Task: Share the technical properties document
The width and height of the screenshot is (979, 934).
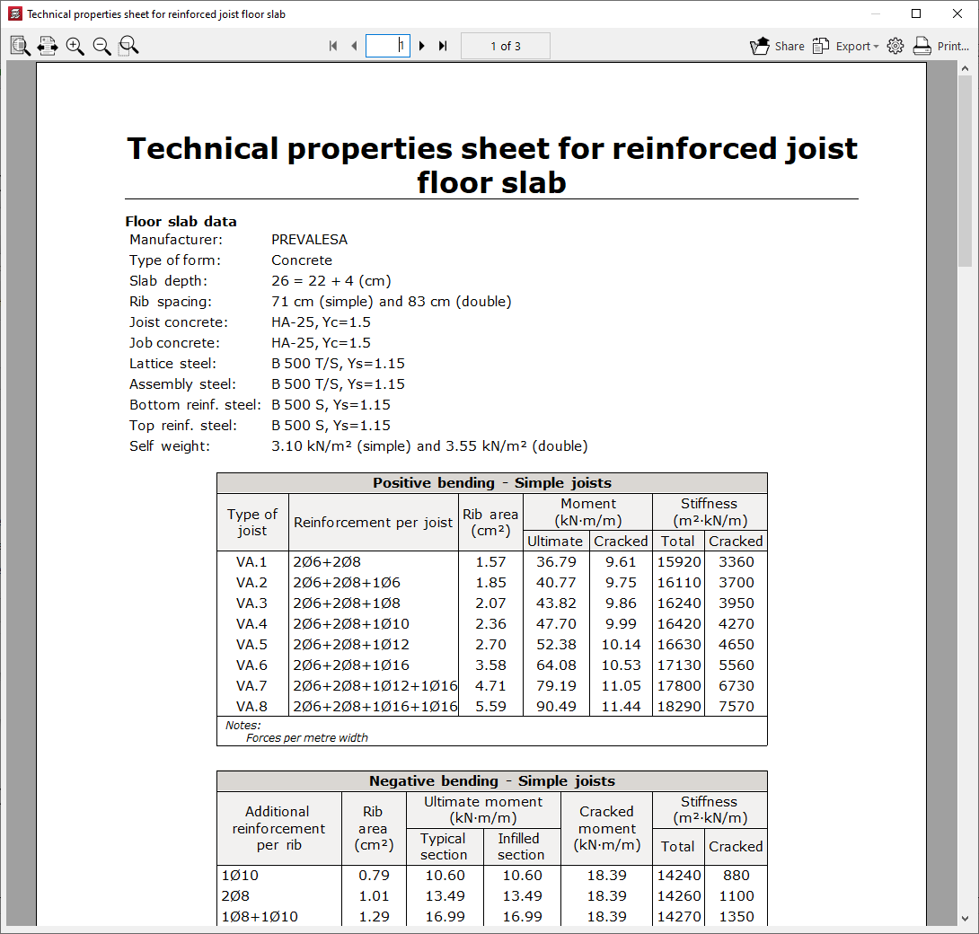Action: click(777, 46)
